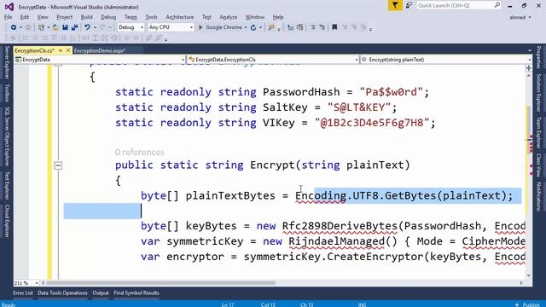
Task: Click the Open File folder icon
Action: pyautogui.click(x=55, y=27)
